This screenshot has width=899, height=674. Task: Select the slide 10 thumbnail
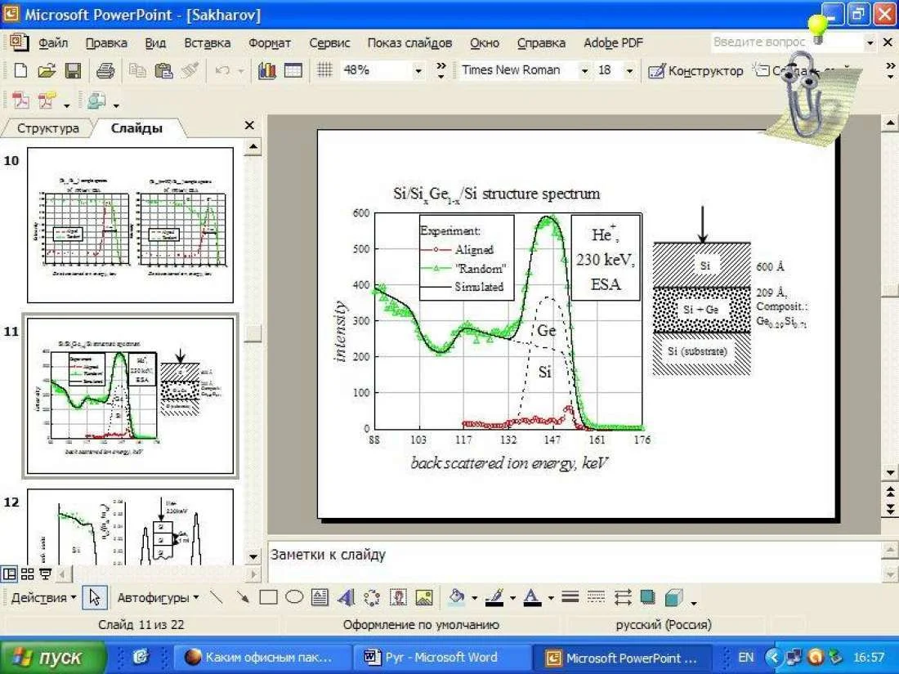click(x=130, y=225)
